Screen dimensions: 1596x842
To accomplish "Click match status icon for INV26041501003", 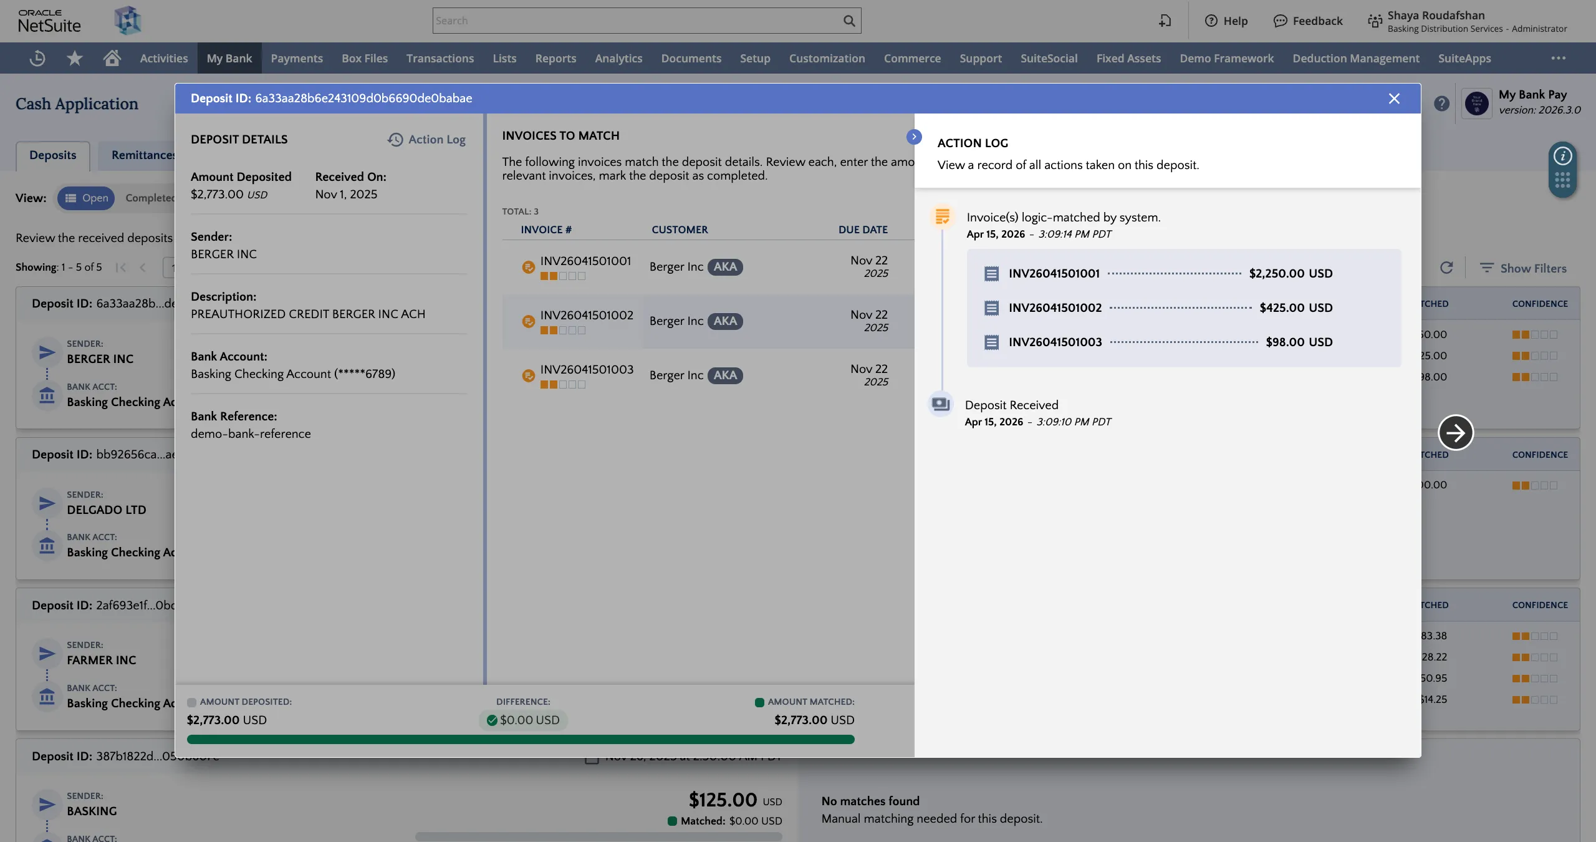I will point(528,375).
